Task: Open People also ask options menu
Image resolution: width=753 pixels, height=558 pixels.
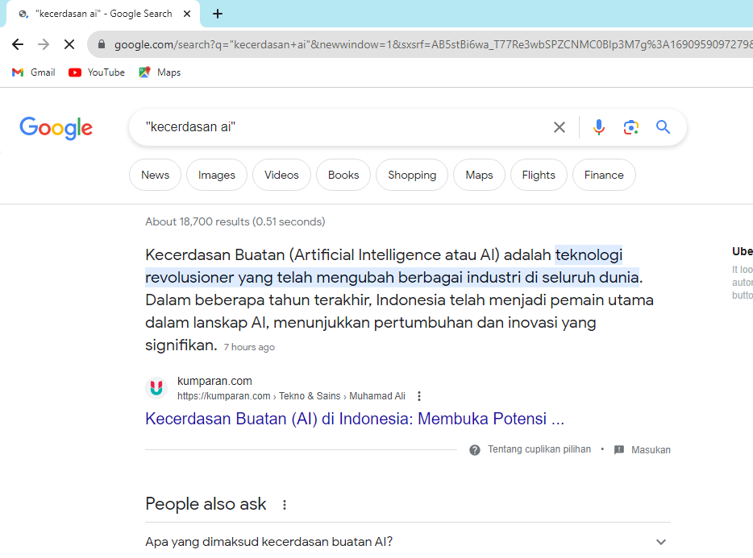Action: 285,505
